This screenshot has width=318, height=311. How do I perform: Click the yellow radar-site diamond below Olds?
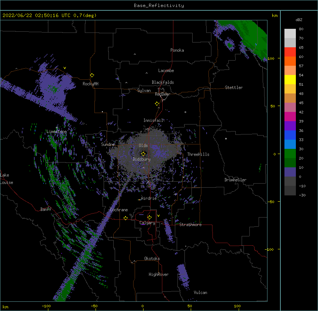144,154
